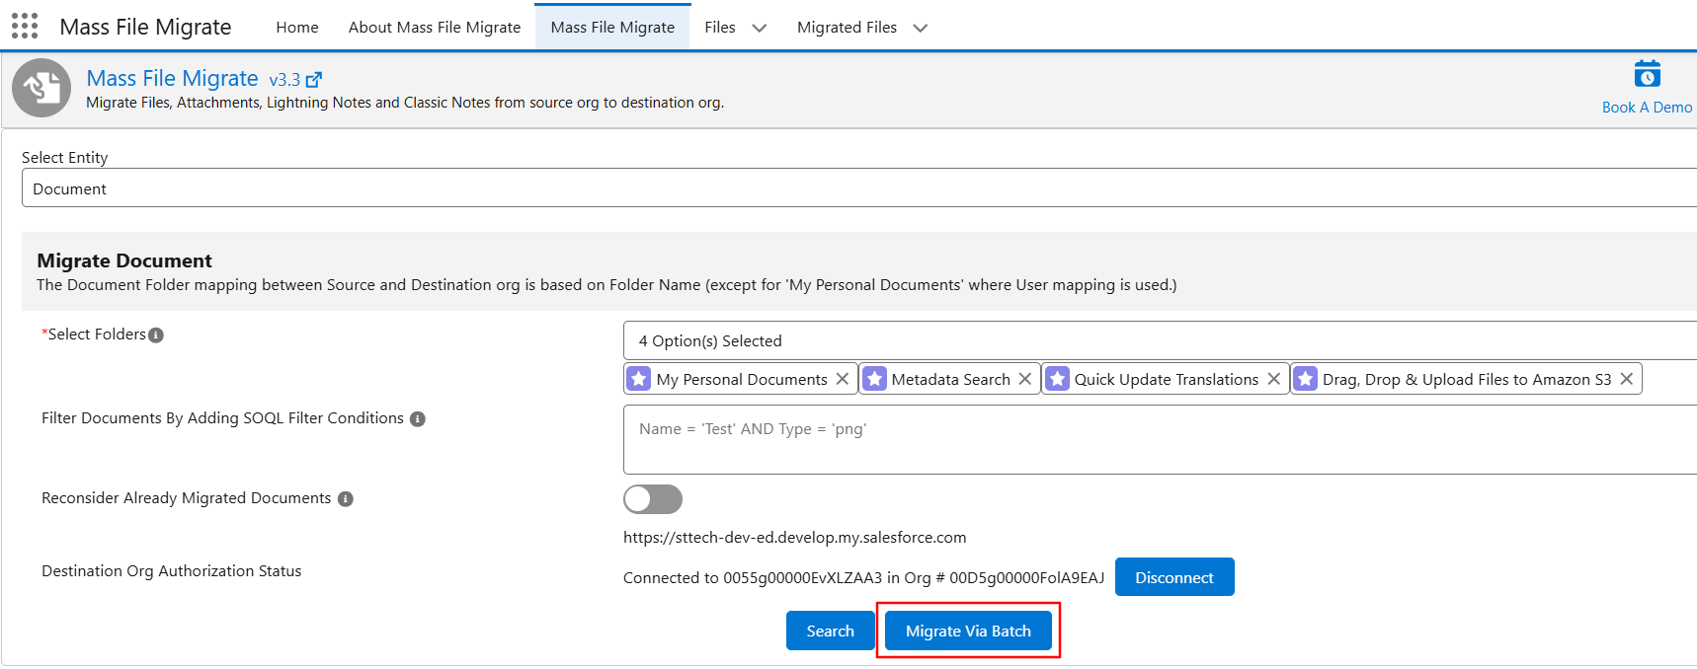Click star icon on Metadata Search pill

coord(874,379)
